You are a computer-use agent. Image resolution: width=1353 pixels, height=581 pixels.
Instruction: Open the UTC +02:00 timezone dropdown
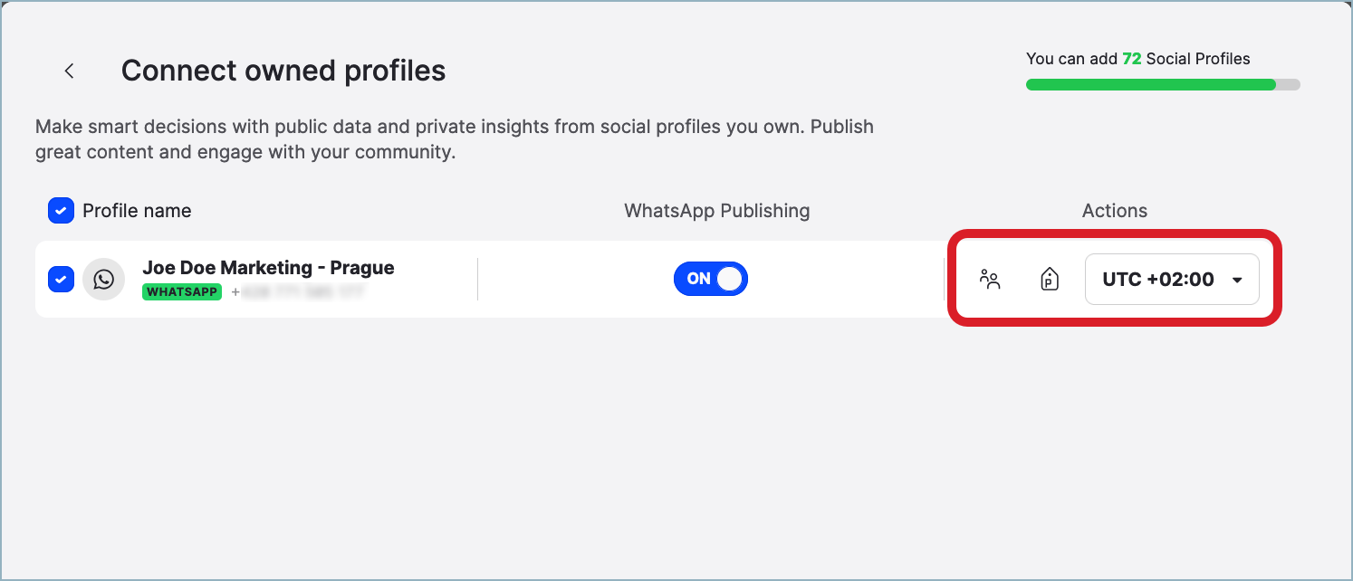(1159, 280)
